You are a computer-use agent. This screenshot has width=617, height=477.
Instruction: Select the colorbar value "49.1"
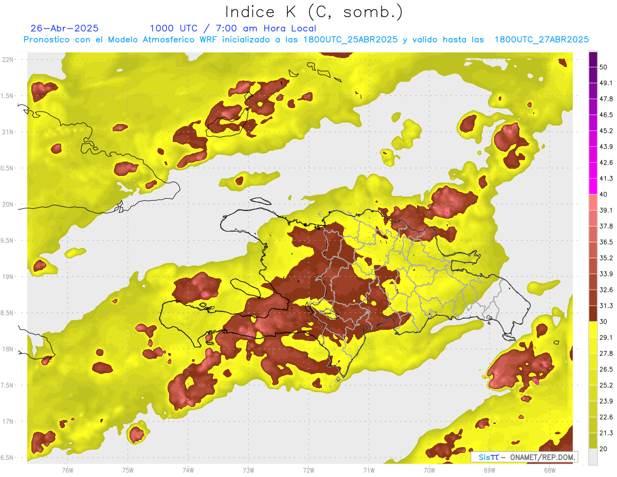(606, 83)
